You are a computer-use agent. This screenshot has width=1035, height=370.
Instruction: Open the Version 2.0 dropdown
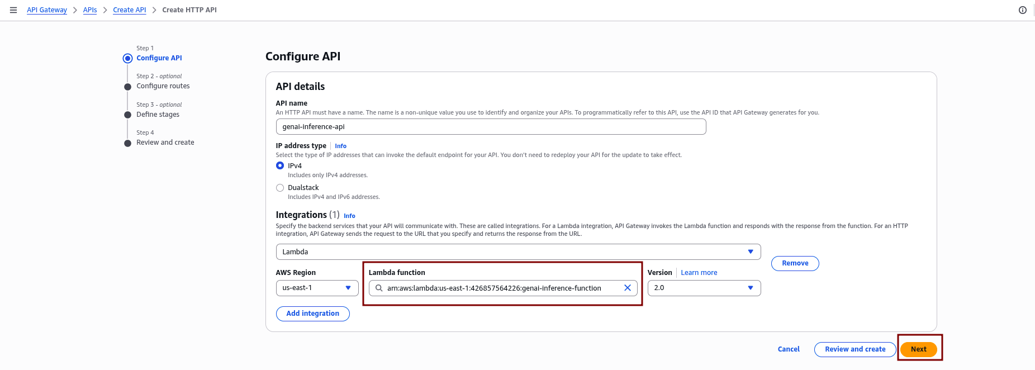(x=703, y=288)
